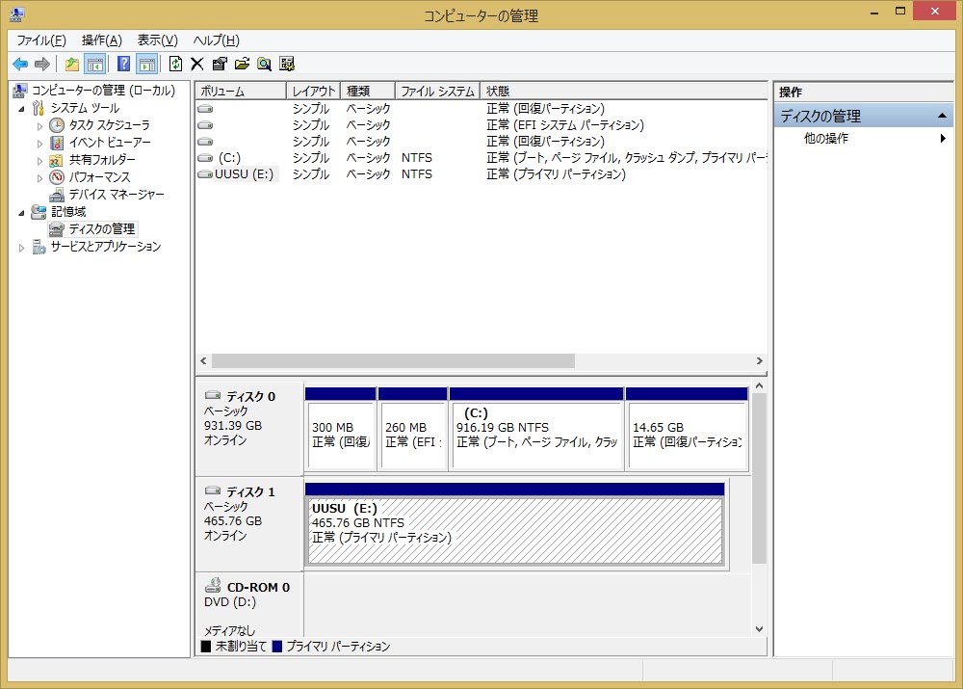Click the 共有フォルダー icon in tree
This screenshot has height=689, width=963.
[x=57, y=160]
